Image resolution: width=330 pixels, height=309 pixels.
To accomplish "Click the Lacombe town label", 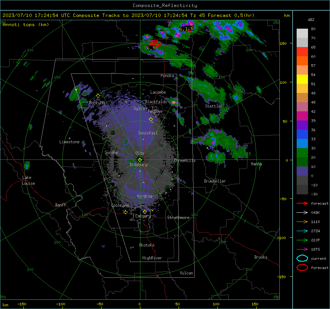I will pos(158,92).
